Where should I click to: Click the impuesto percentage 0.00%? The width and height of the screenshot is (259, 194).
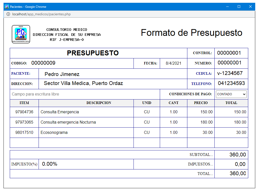pos(50,164)
